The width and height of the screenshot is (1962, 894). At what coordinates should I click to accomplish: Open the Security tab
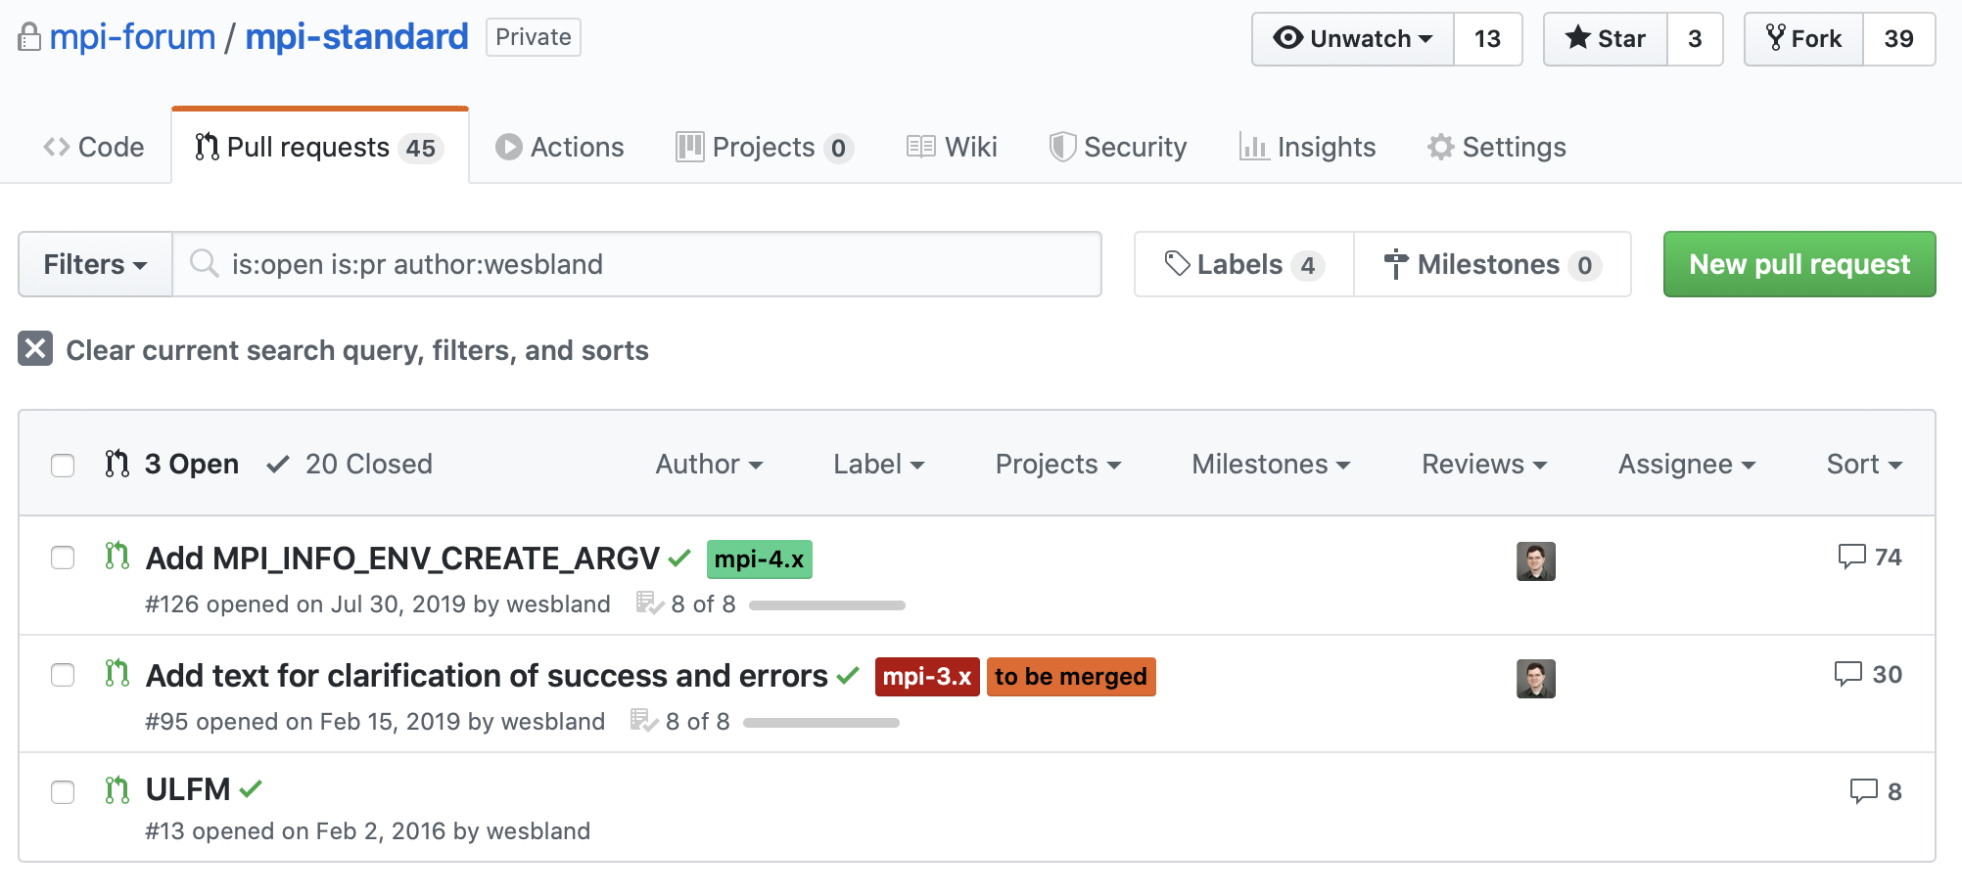click(x=1117, y=147)
